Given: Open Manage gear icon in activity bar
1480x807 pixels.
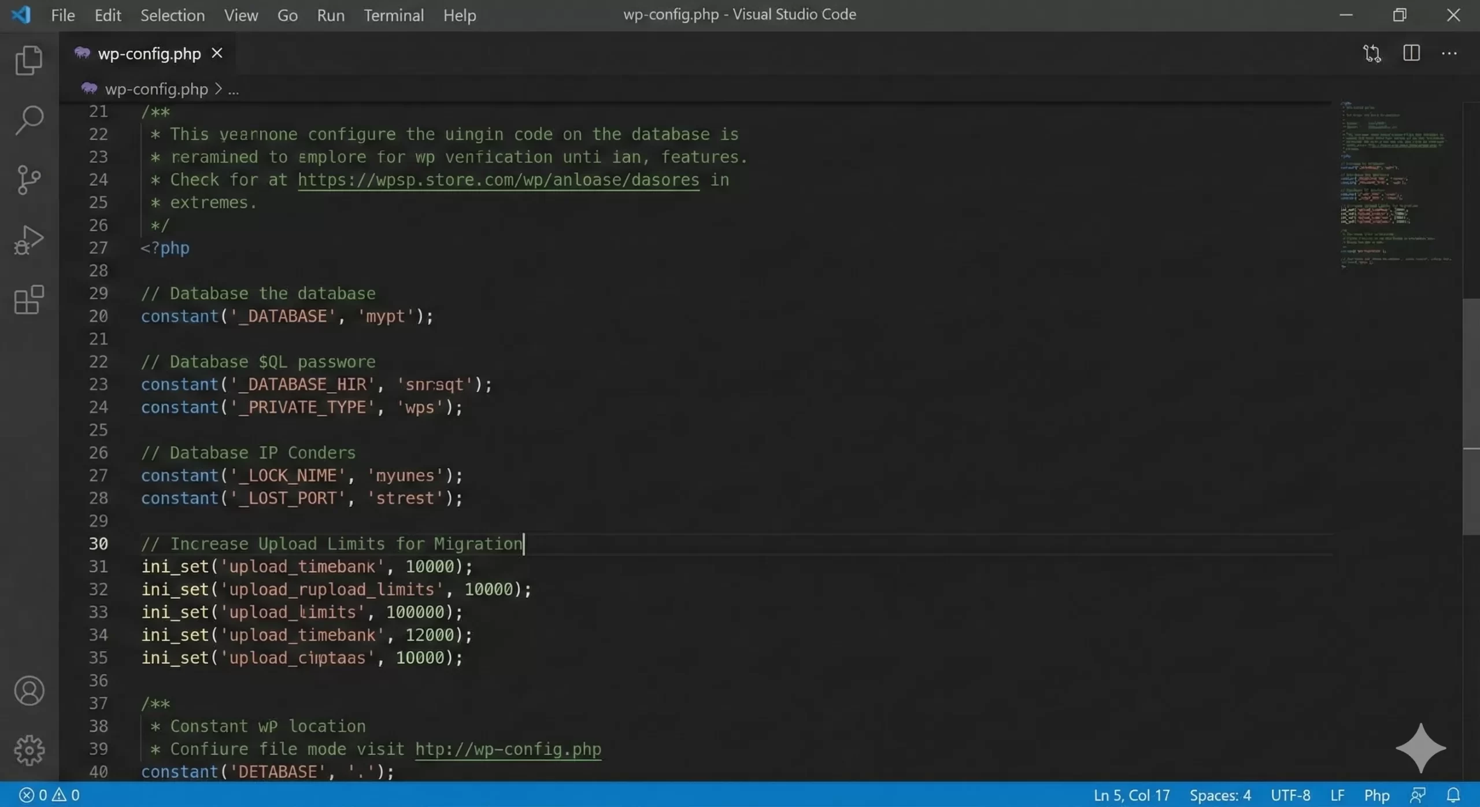Looking at the screenshot, I should 29,750.
